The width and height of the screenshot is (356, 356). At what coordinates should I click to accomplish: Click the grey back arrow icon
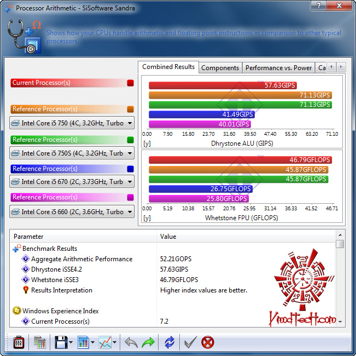(x=131, y=342)
